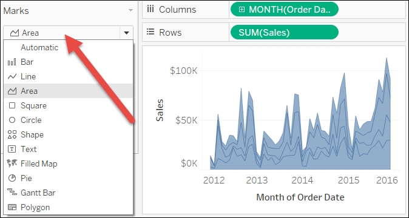Choose Shape mark type
This screenshot has height=218, width=409.
(x=68, y=134)
